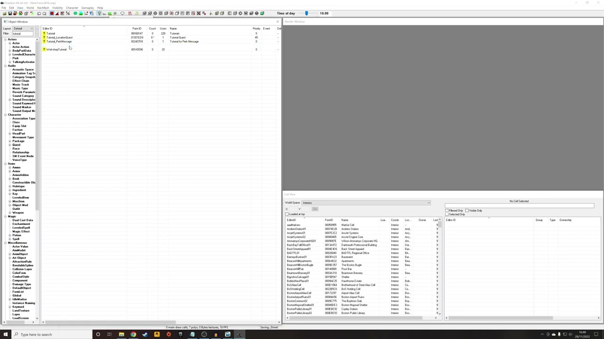Image resolution: width=604 pixels, height=339 pixels.
Task: Click the green circle toolbar icon
Action: [x=75, y=13]
